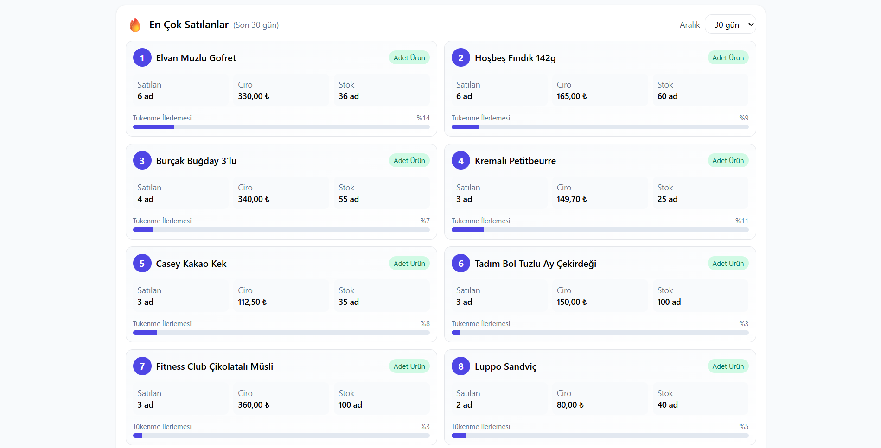Click the Elvan Muzlu Gofret depletion progress bar

281,127
